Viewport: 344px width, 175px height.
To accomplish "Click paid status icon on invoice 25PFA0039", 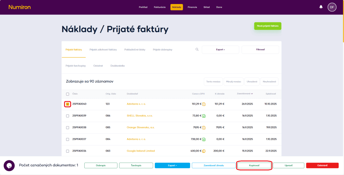I will point(204,116).
